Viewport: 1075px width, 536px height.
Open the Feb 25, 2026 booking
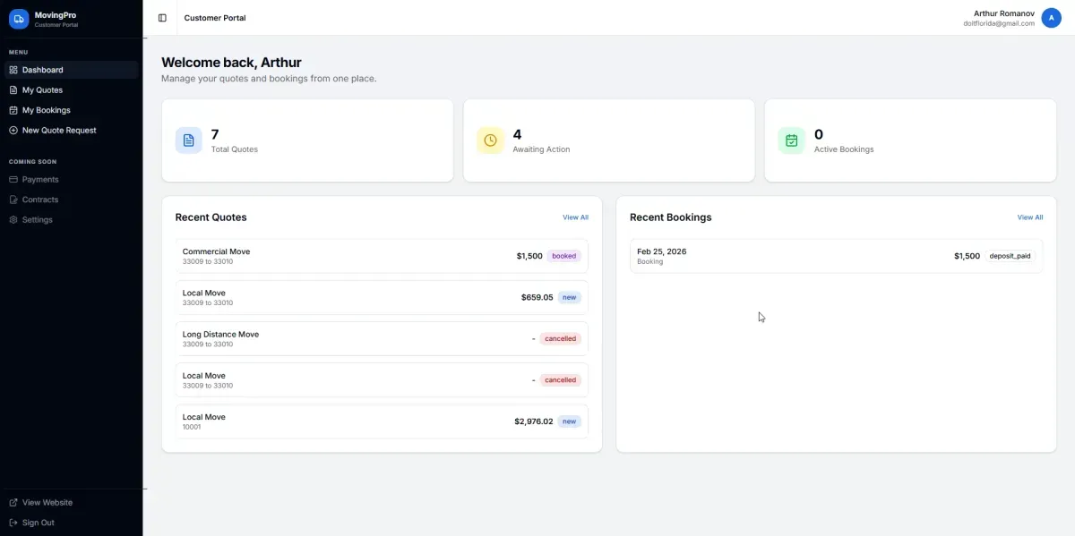point(835,256)
